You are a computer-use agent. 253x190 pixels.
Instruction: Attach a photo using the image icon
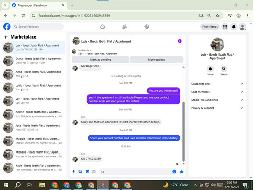(x=80, y=172)
